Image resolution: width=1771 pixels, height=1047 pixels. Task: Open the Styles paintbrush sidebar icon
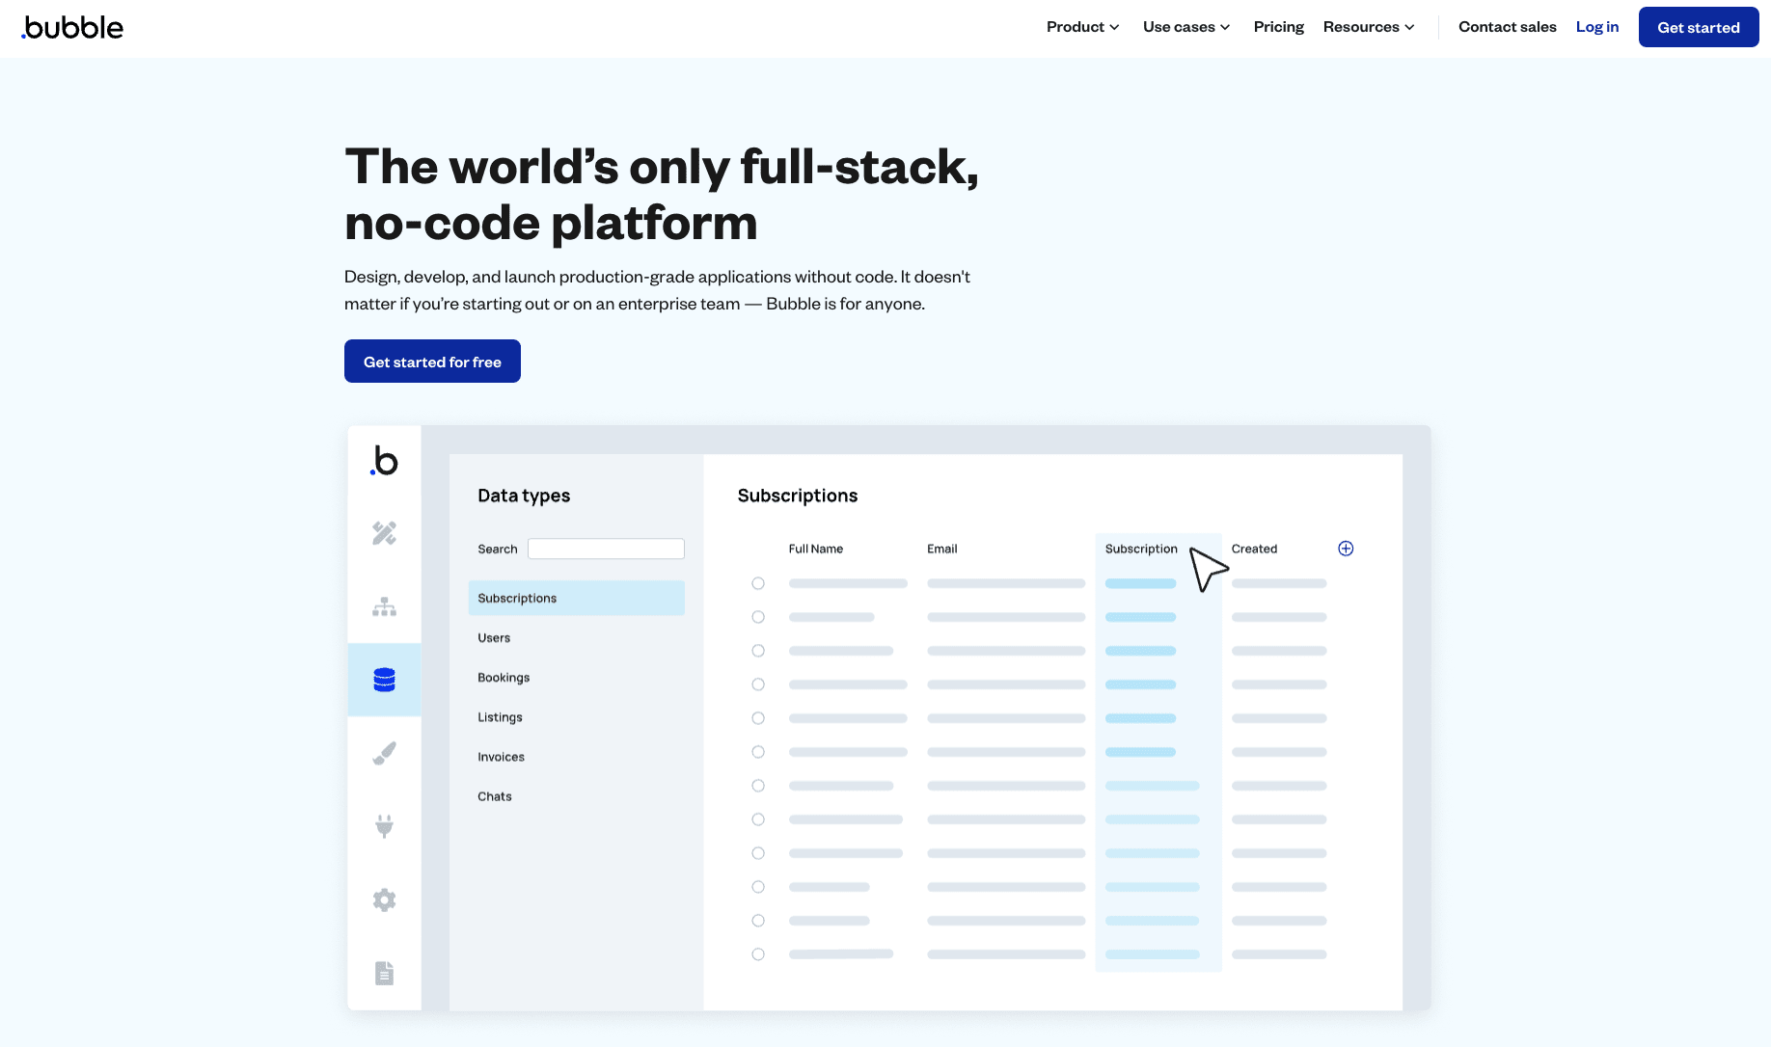click(x=384, y=753)
